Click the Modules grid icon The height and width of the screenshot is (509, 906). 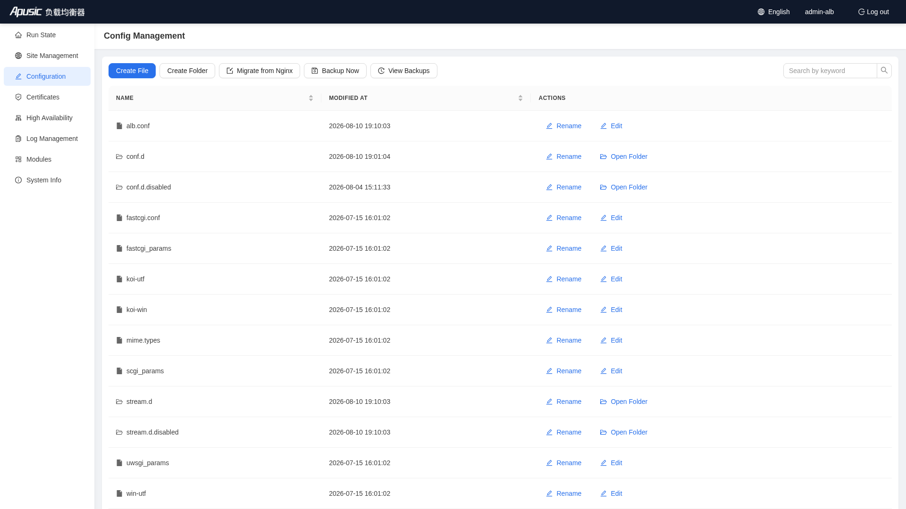(18, 159)
